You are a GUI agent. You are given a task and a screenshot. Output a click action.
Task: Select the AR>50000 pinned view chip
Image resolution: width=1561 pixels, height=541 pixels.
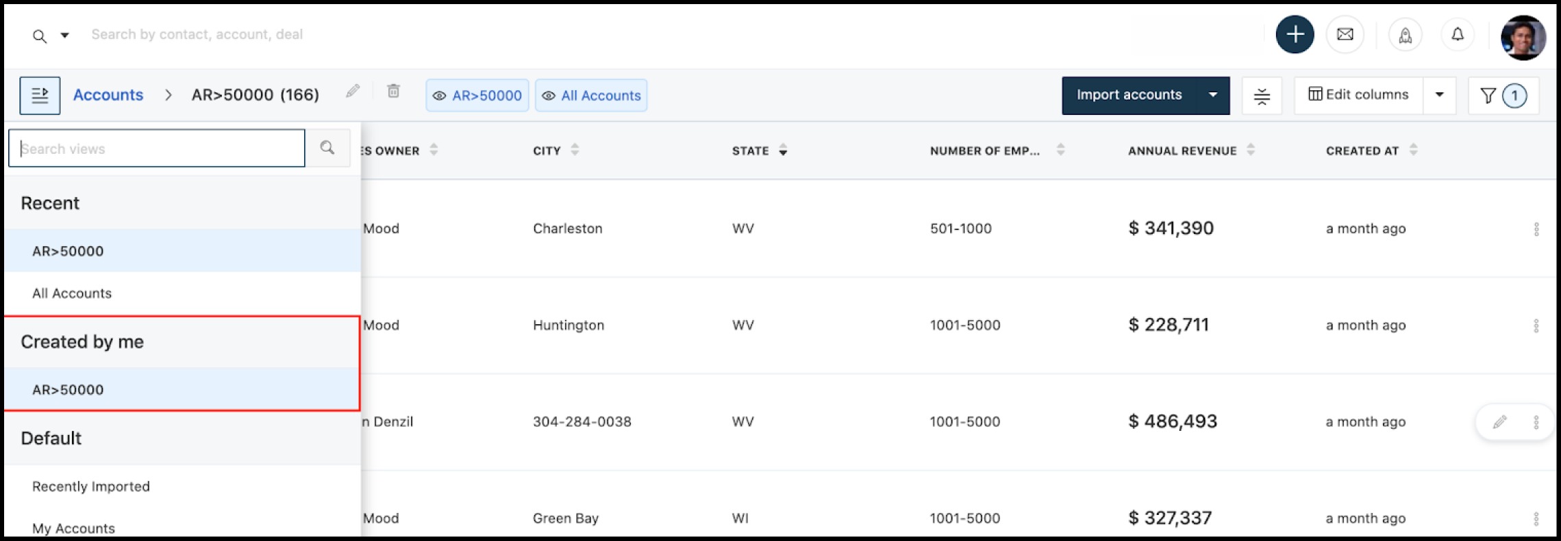coord(477,95)
